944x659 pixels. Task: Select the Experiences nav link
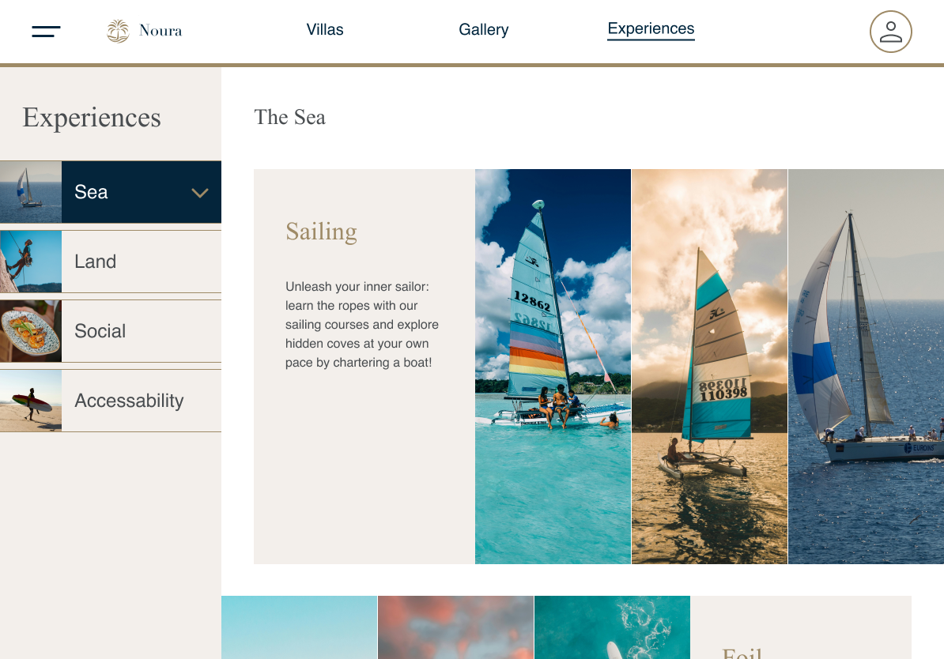tap(651, 29)
